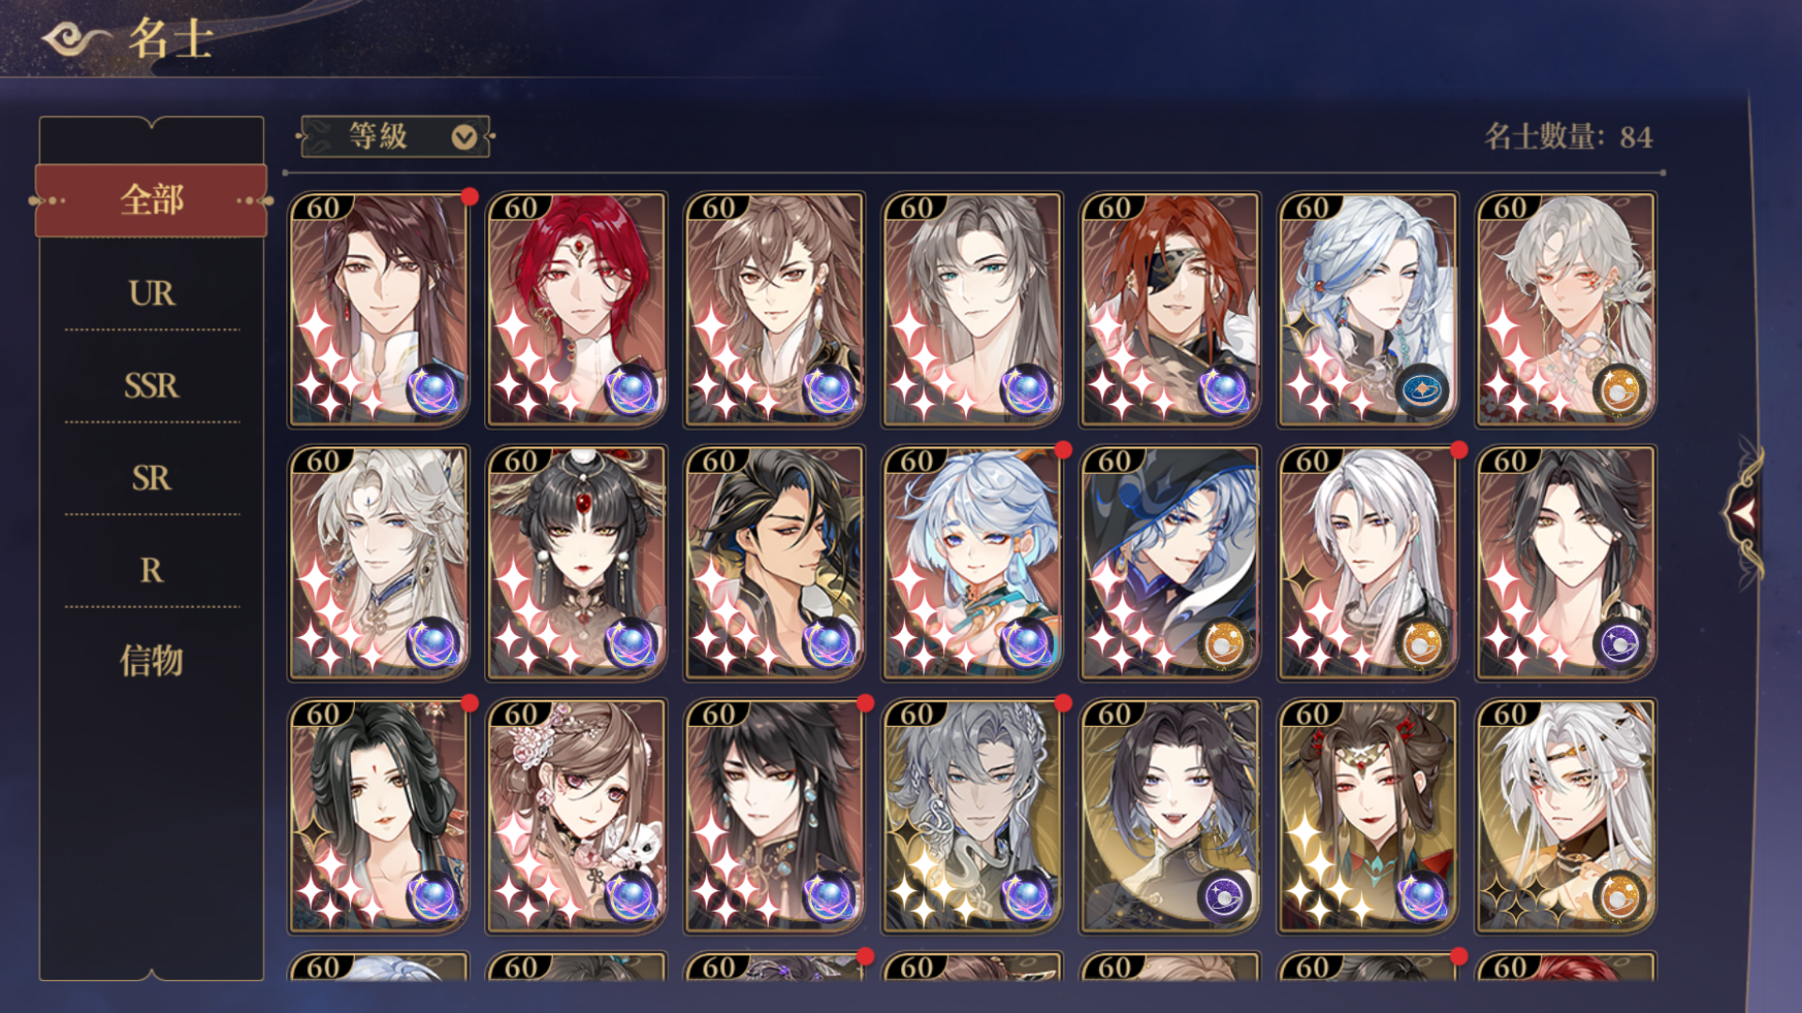The height and width of the screenshot is (1013, 1802).
Task: Open the blue-haired girl card with red dot
Action: pyautogui.click(x=972, y=563)
